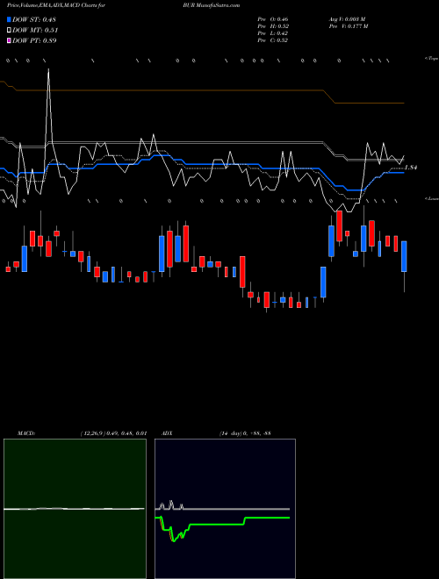Image resolution: width=439 pixels, height=579 pixels.
Task: Click the 'Avg V: 0.003 M' volume text
Action: tap(348, 19)
